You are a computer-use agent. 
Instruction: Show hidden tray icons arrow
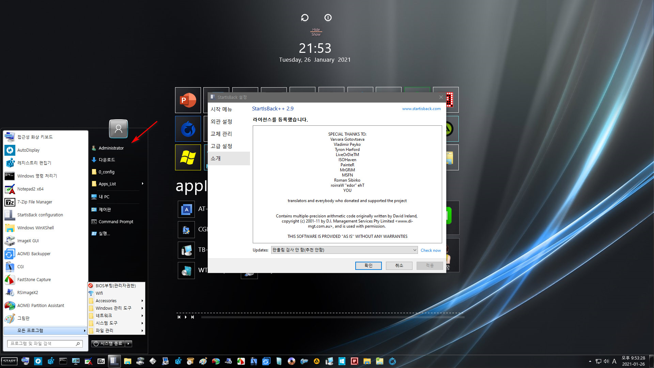tap(590, 361)
